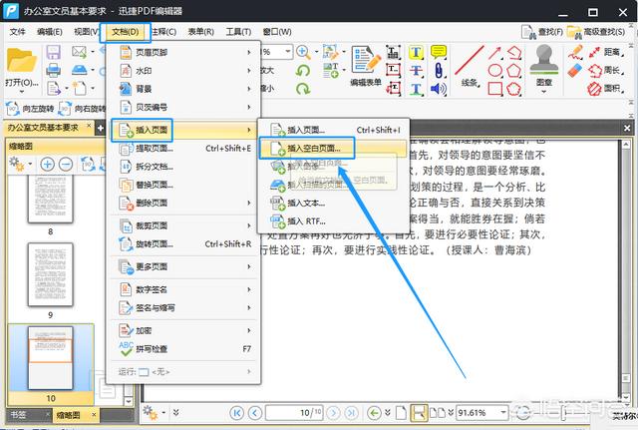This screenshot has width=638, height=430.
Task: Expand the 裁剪页面 submenu
Action: point(183,225)
